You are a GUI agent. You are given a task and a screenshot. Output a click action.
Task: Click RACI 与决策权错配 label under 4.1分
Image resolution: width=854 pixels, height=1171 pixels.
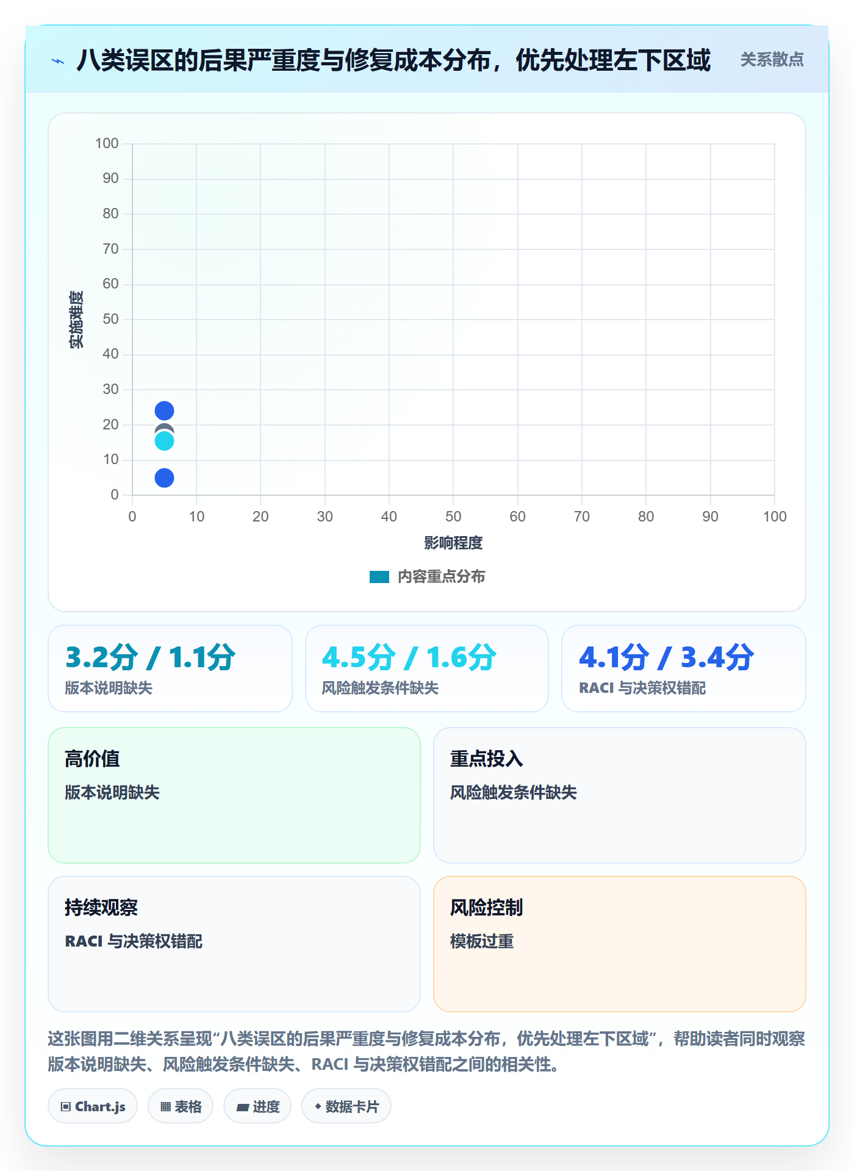[x=642, y=688]
